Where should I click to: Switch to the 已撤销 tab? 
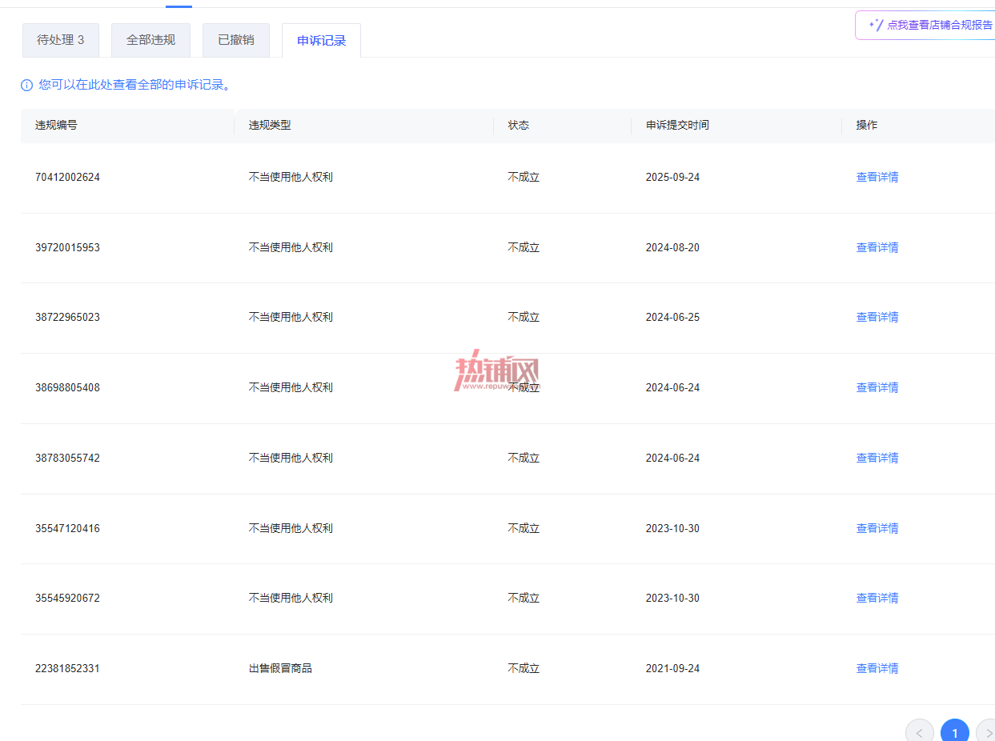[236, 40]
